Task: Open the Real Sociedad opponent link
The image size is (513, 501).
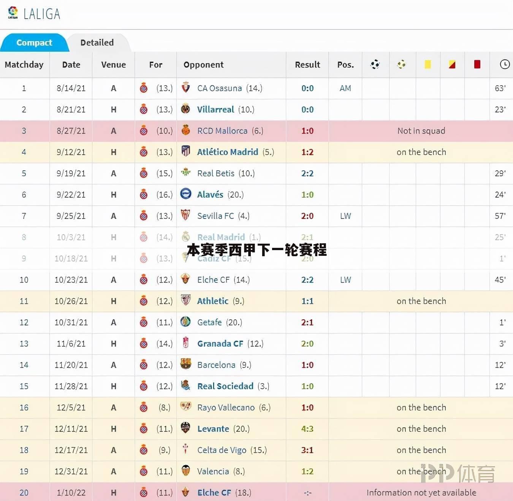Action: [225, 386]
